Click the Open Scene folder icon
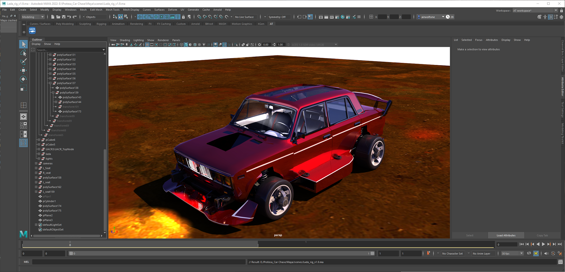This screenshot has height=272, width=565. [58, 17]
